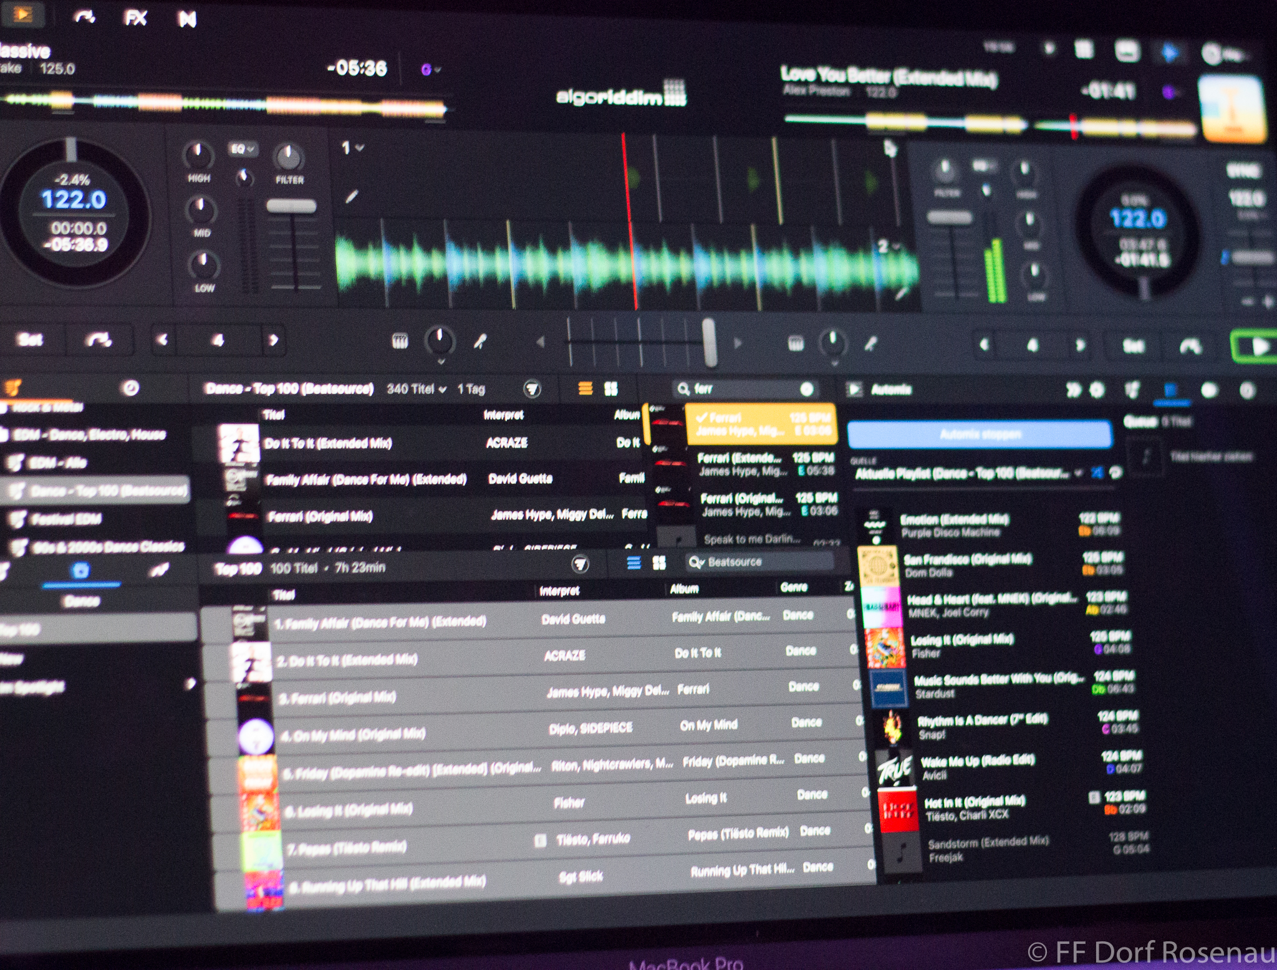
Task: Click the 'Automix stoppen' button
Action: (x=980, y=434)
